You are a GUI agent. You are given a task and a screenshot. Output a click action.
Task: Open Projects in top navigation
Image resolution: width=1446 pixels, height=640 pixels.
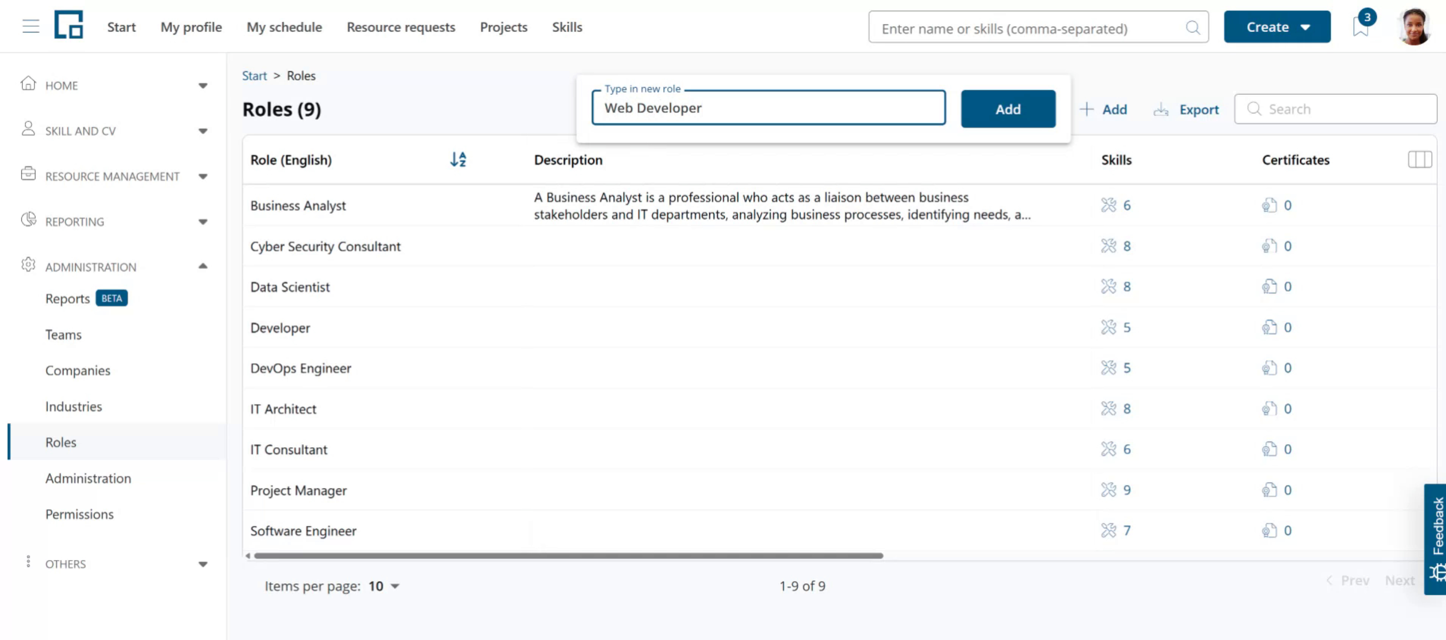(504, 27)
